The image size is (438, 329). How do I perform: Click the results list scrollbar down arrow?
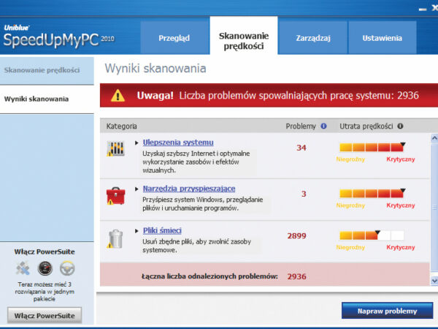click(x=434, y=281)
